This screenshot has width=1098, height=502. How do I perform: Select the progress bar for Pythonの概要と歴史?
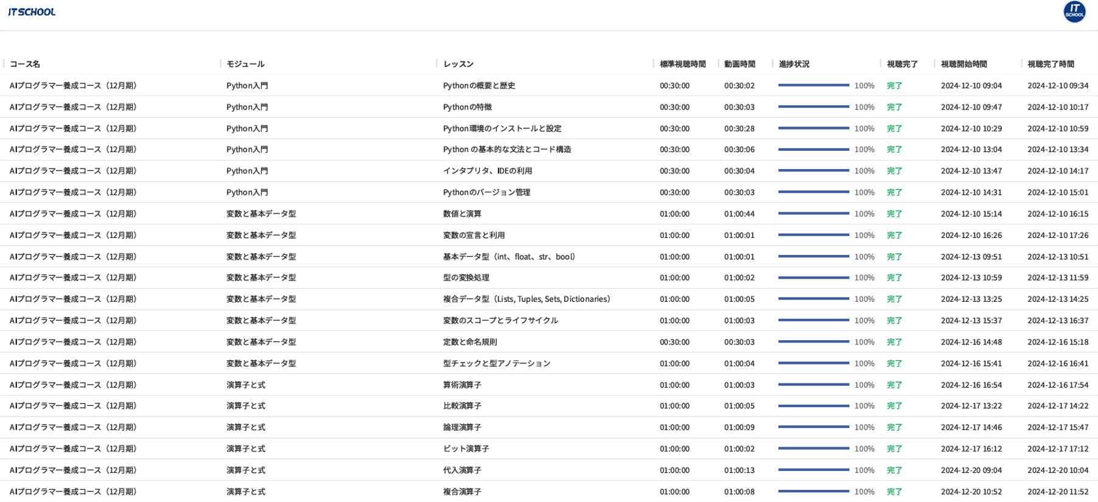(814, 85)
